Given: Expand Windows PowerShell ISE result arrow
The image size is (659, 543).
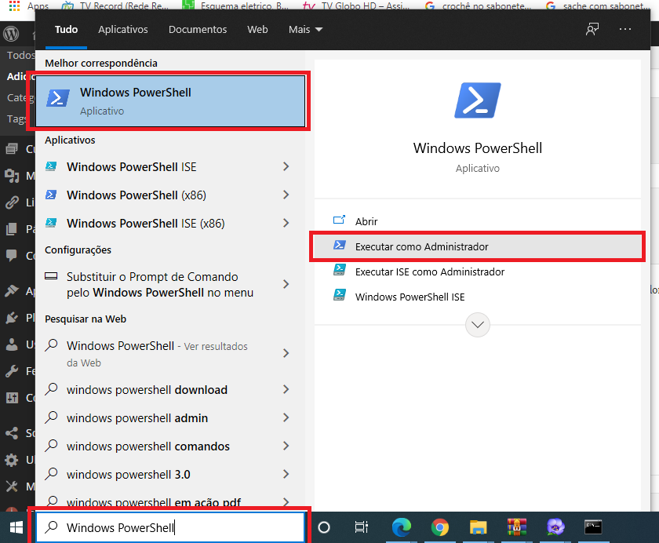Looking at the screenshot, I should point(286,166).
